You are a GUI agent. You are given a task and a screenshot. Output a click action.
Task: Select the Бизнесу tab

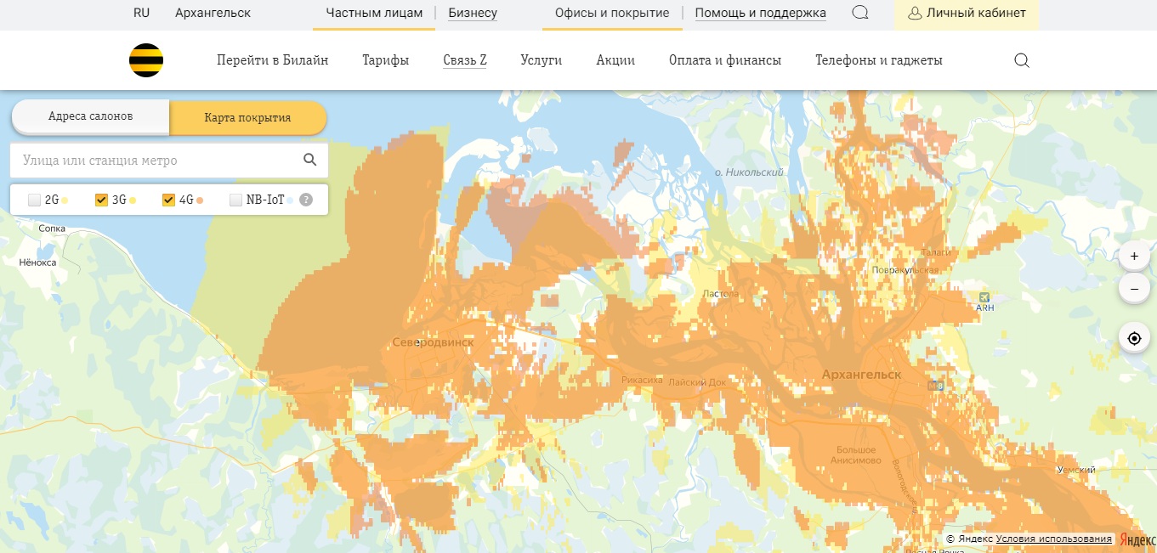[473, 13]
